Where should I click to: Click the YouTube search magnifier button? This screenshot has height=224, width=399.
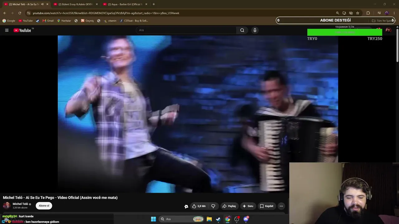242,30
